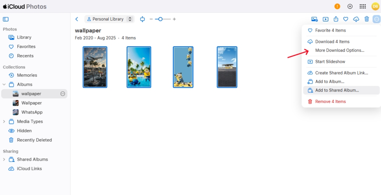
Task: Select the Minions pool photo thumbnail
Action: click(139, 67)
